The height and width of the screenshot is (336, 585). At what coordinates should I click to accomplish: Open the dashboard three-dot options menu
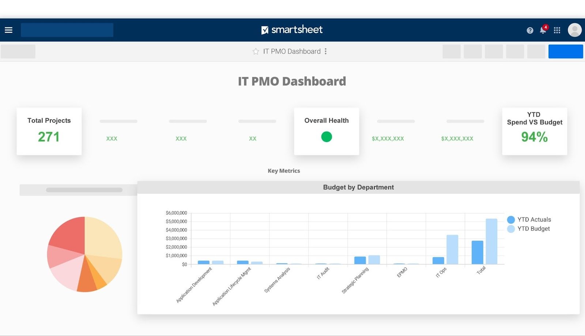point(326,52)
